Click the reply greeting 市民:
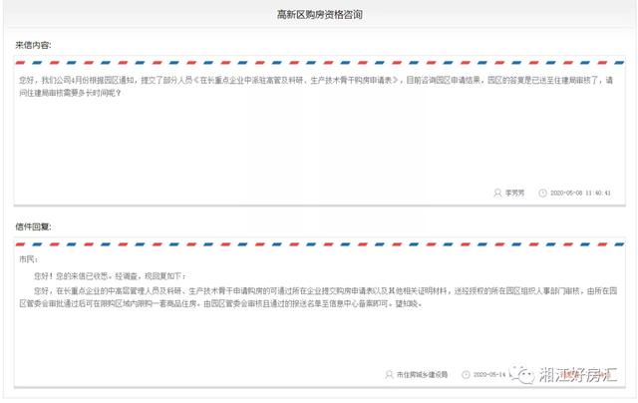 click(x=29, y=259)
